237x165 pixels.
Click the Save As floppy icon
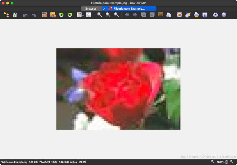15,15
